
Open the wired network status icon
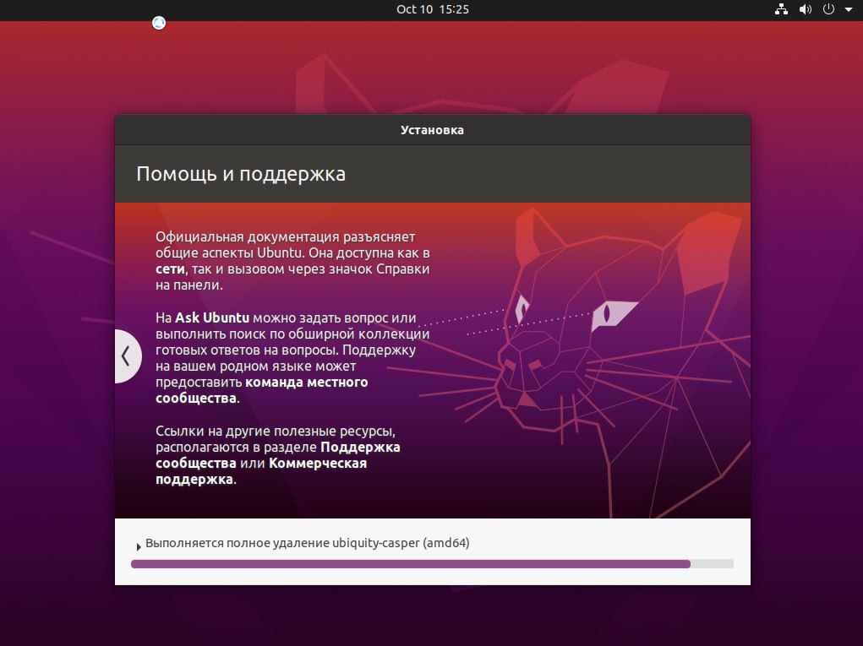[781, 9]
